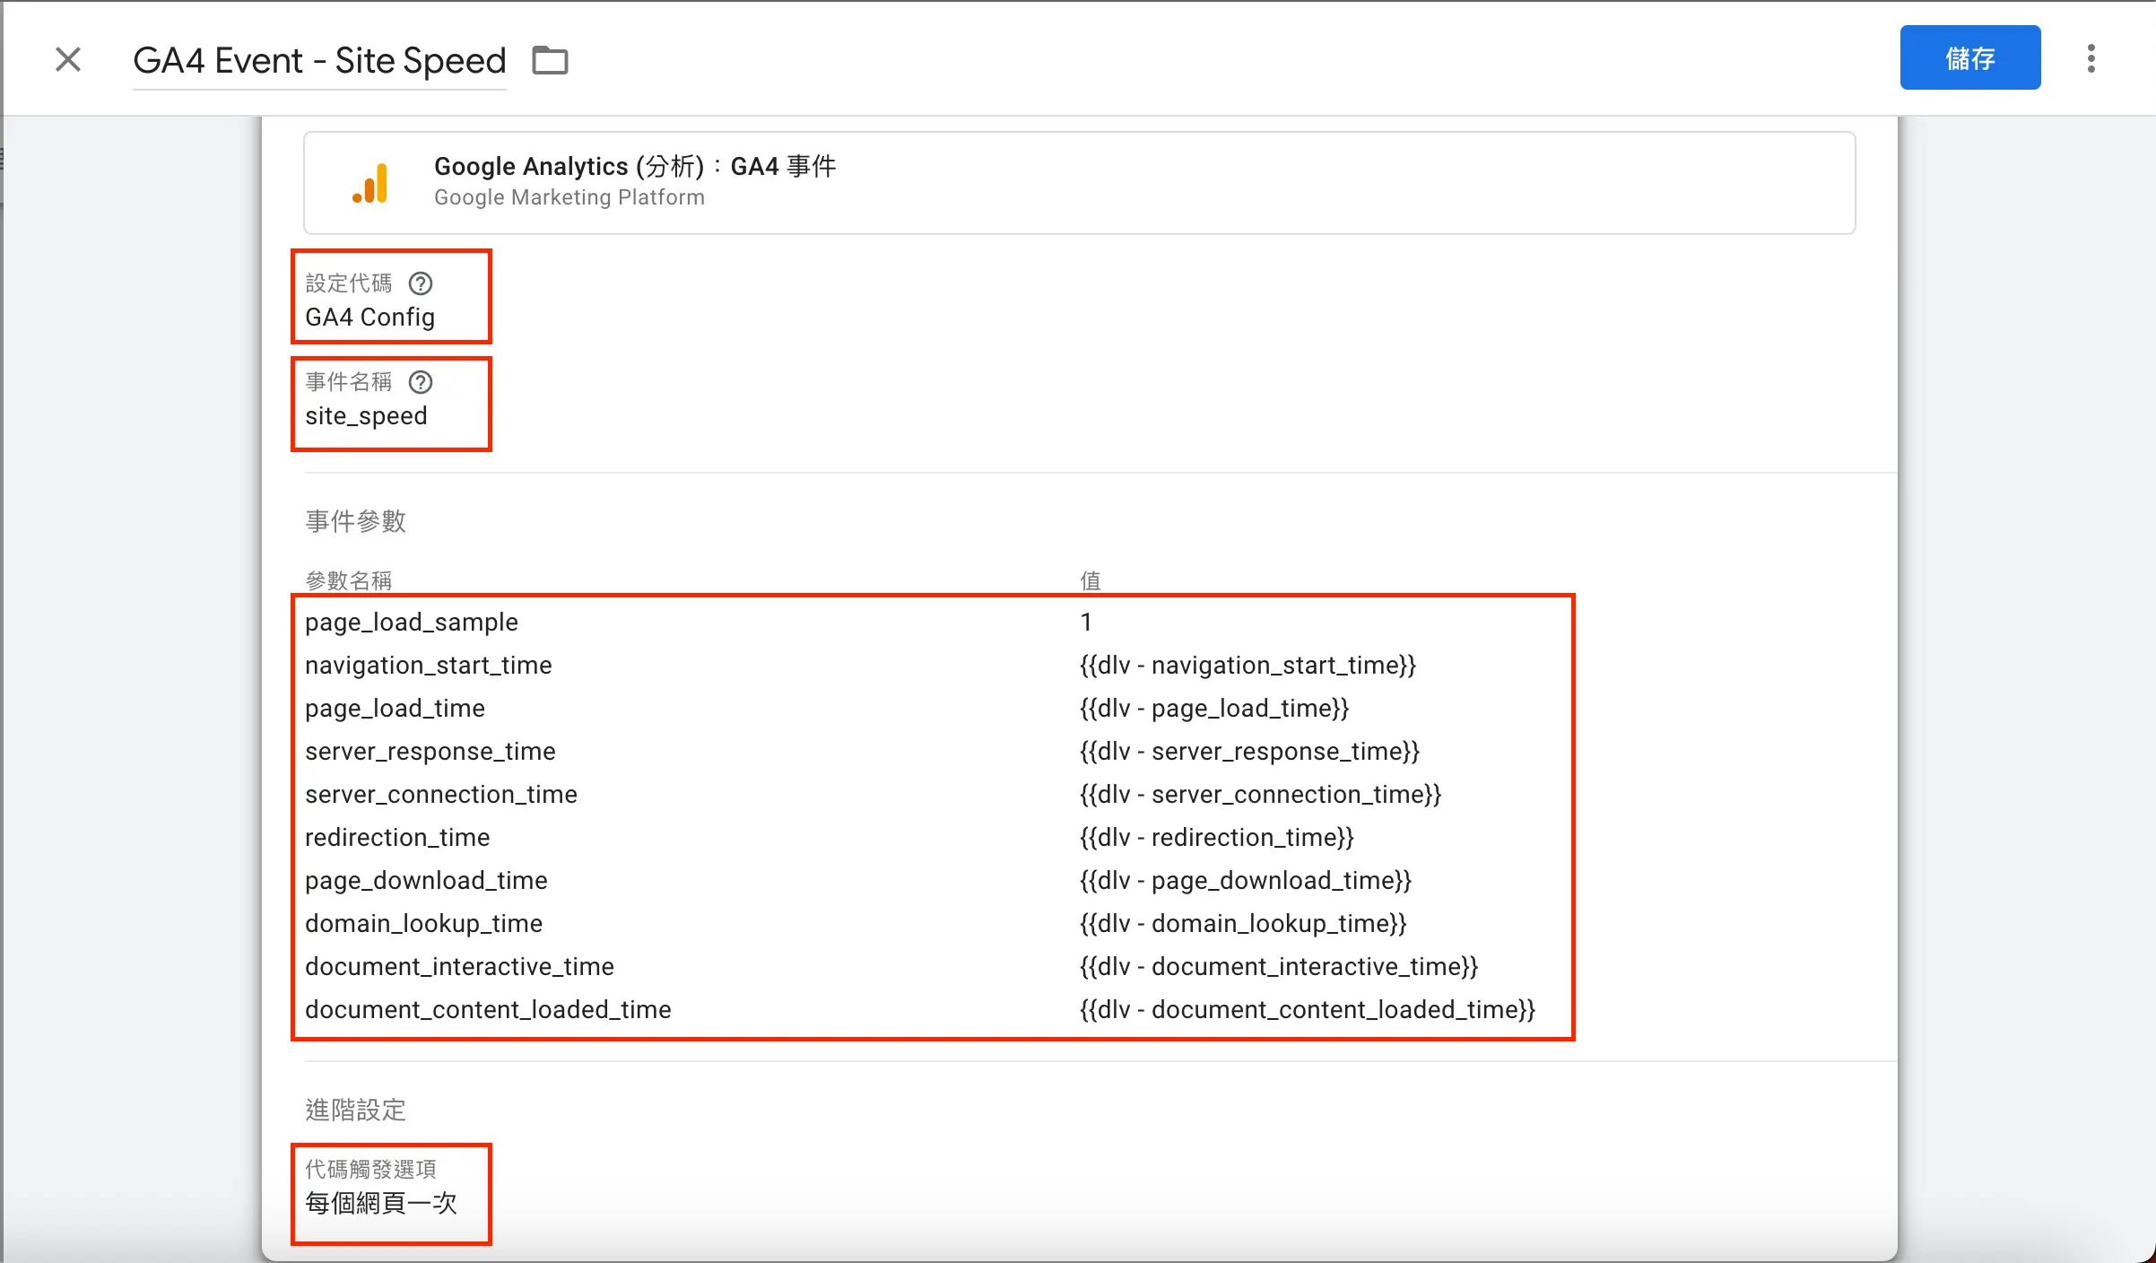
Task: Click value {{dlv - document_content_loaded_time}}
Action: click(1308, 1010)
